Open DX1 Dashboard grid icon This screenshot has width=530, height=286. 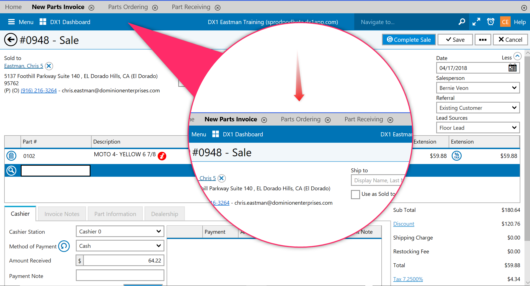pos(43,22)
